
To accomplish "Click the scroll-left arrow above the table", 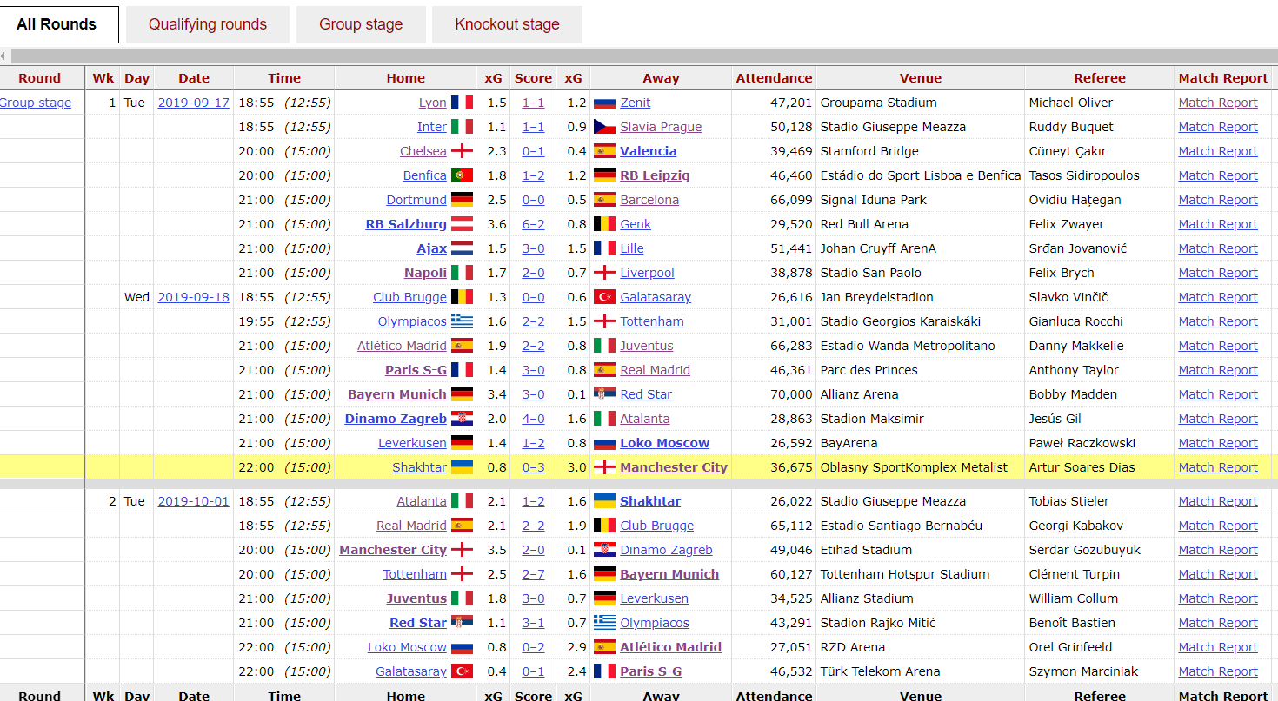I will coord(3,56).
